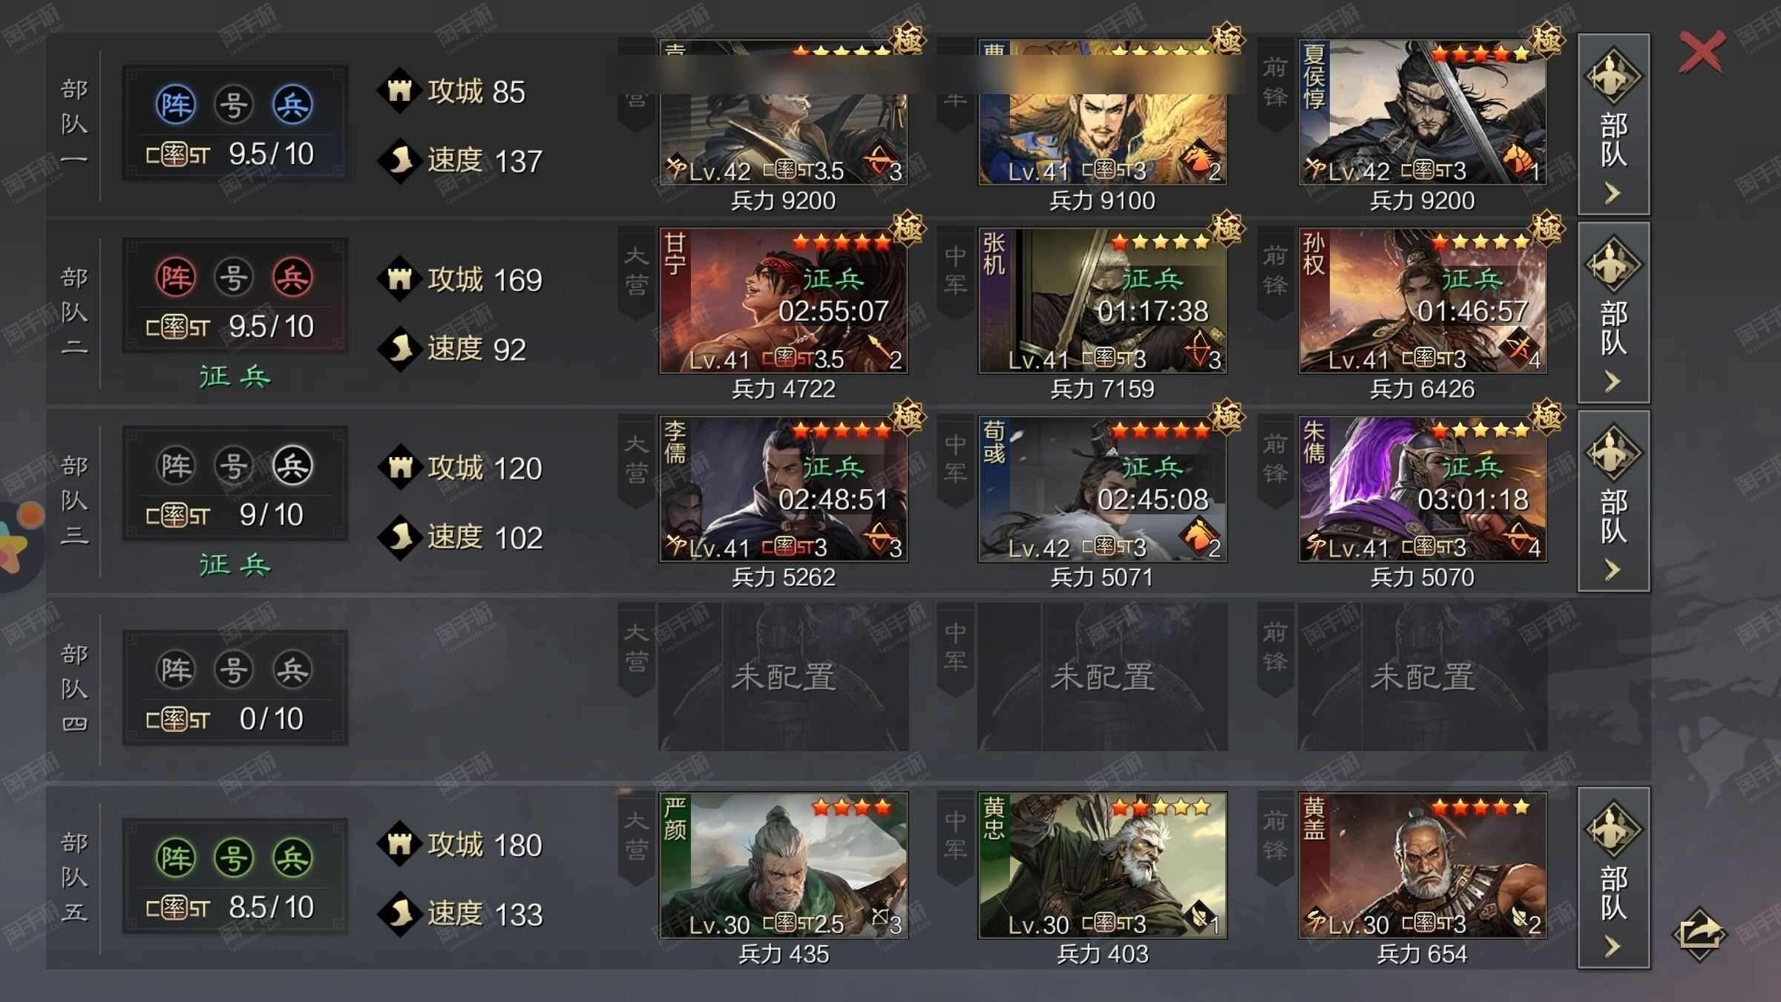The width and height of the screenshot is (1781, 1002).
Task: Click the 9/10 command cost bar in 部队三
Action: tap(234, 515)
